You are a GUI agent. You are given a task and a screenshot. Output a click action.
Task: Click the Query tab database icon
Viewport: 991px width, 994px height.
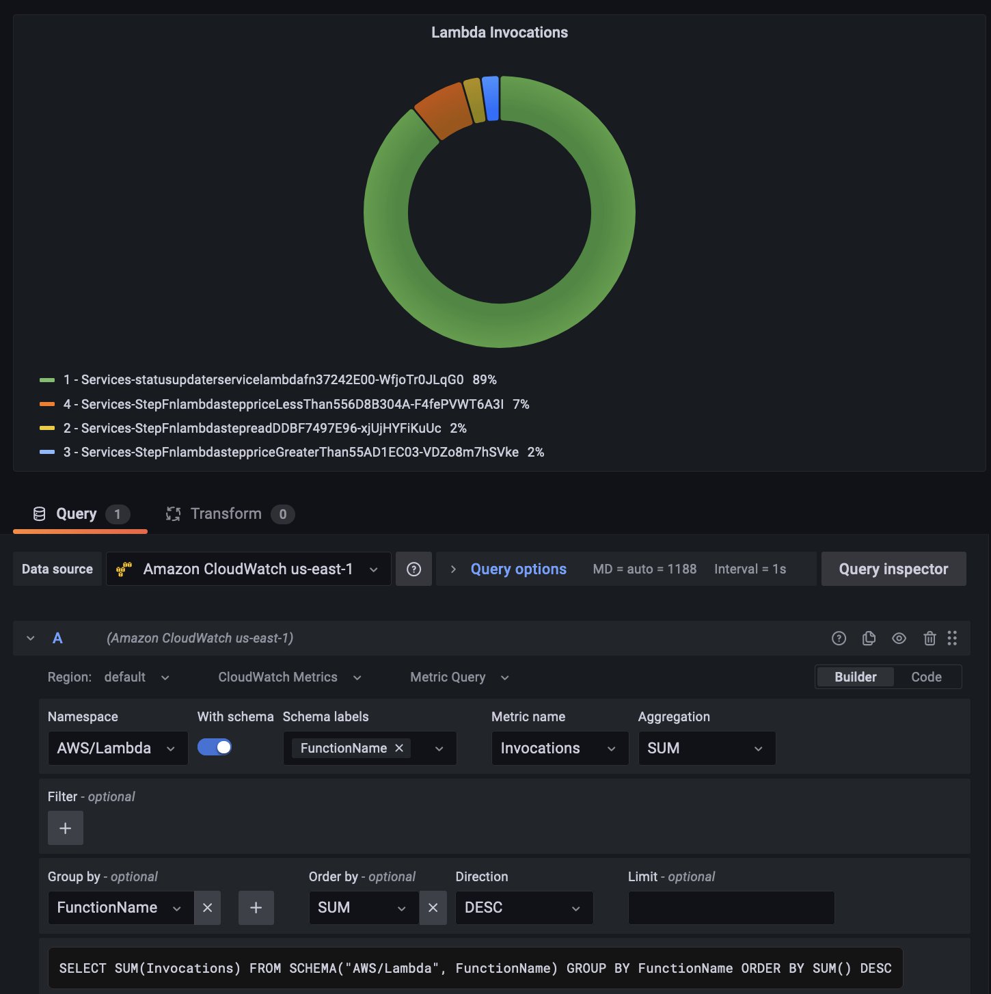[x=40, y=513]
